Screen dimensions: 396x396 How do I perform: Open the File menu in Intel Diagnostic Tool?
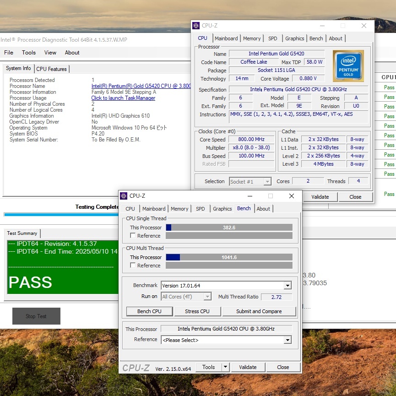click(9, 53)
